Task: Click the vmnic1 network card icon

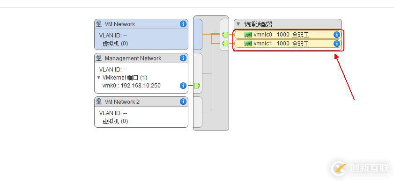Action: pyautogui.click(x=248, y=44)
